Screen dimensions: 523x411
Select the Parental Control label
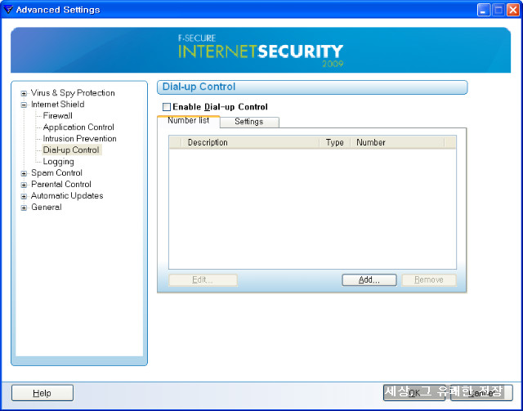pos(61,184)
